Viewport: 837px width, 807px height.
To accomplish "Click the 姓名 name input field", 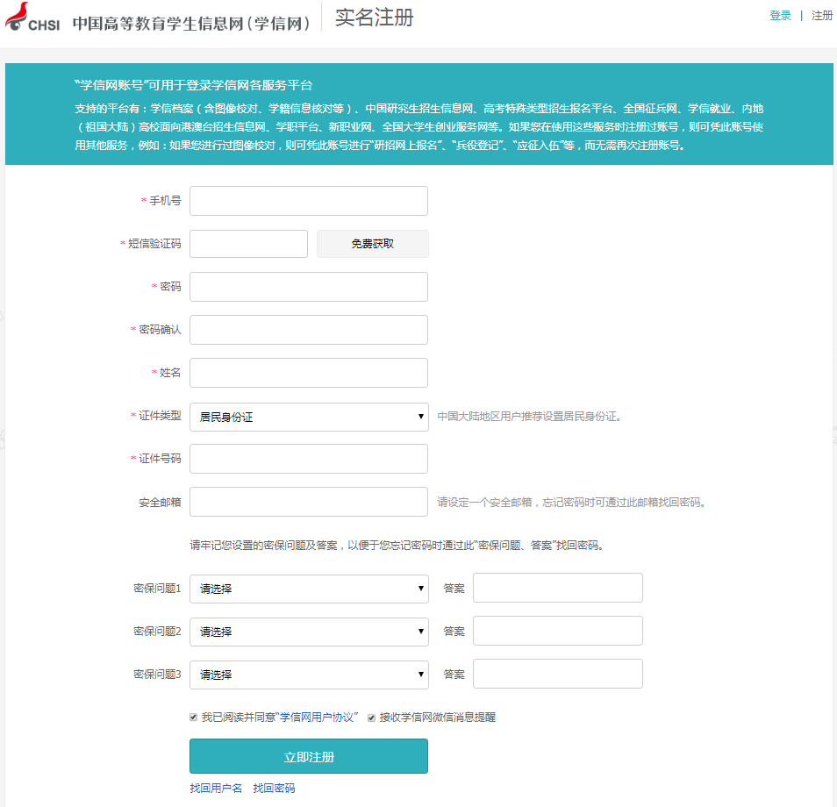I will tap(309, 372).
